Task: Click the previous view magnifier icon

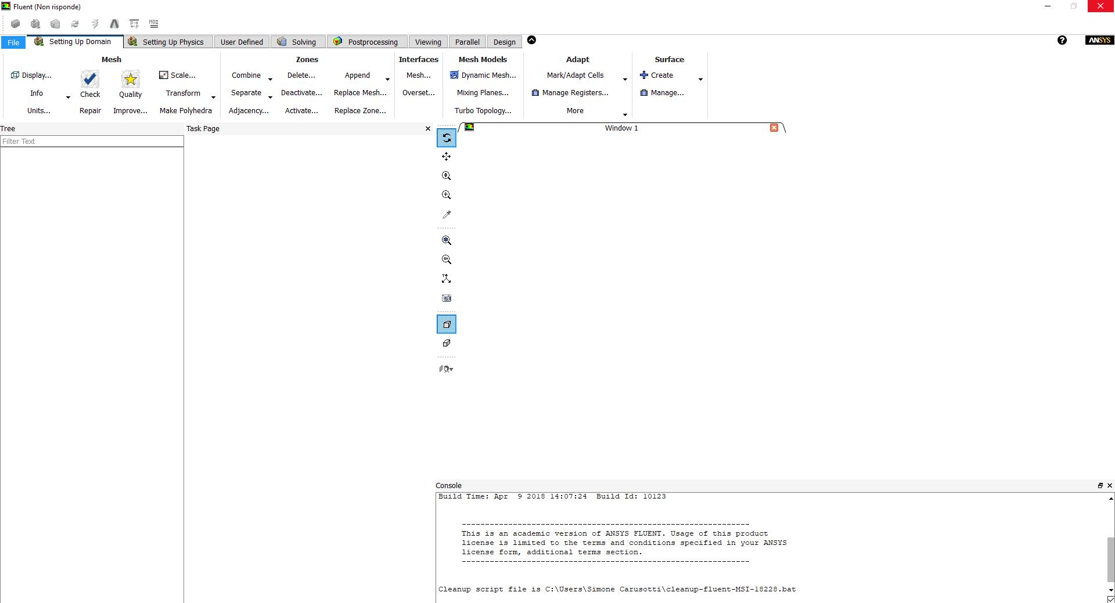Action: [x=447, y=259]
